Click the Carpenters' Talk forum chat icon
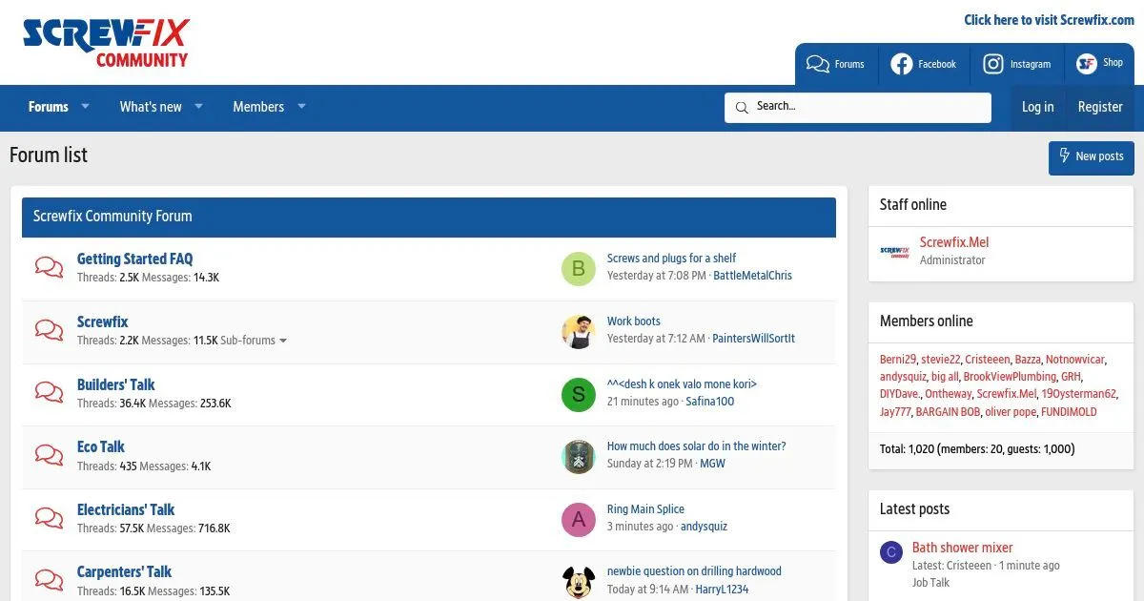Viewport: 1144px width, 601px height. (x=49, y=580)
